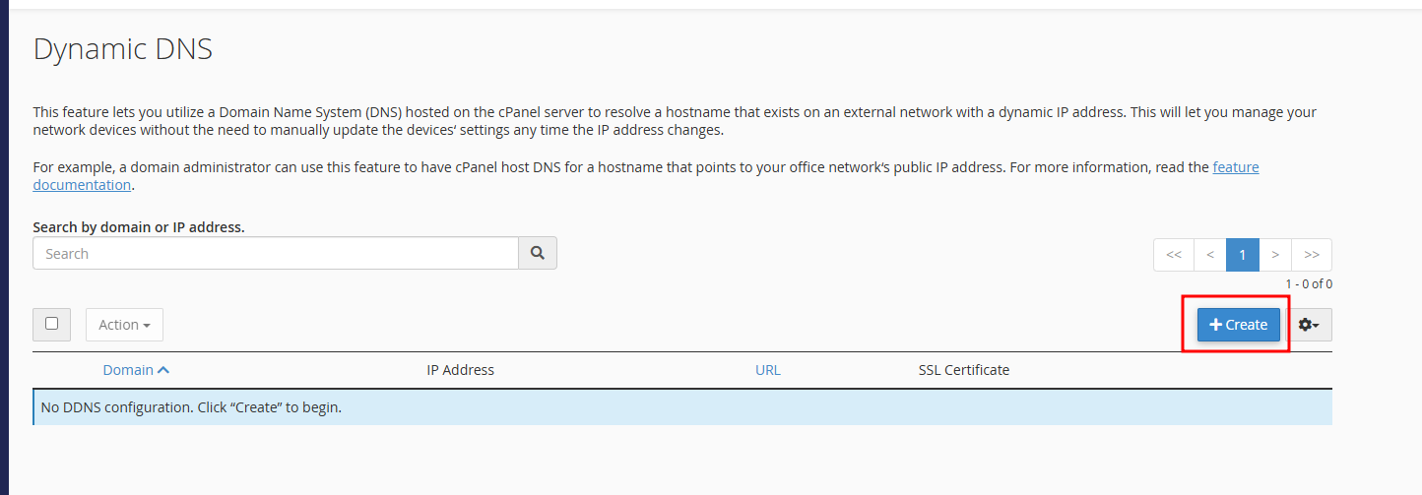Click into the Search input field
The width and height of the screenshot is (1422, 495).
point(276,253)
